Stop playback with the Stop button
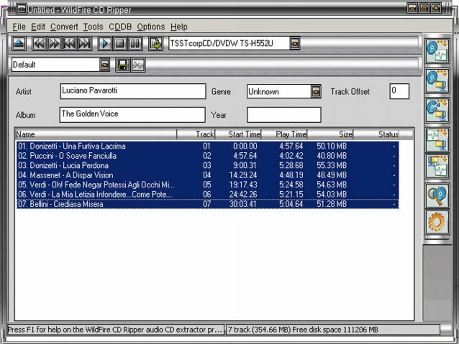 click(x=120, y=44)
